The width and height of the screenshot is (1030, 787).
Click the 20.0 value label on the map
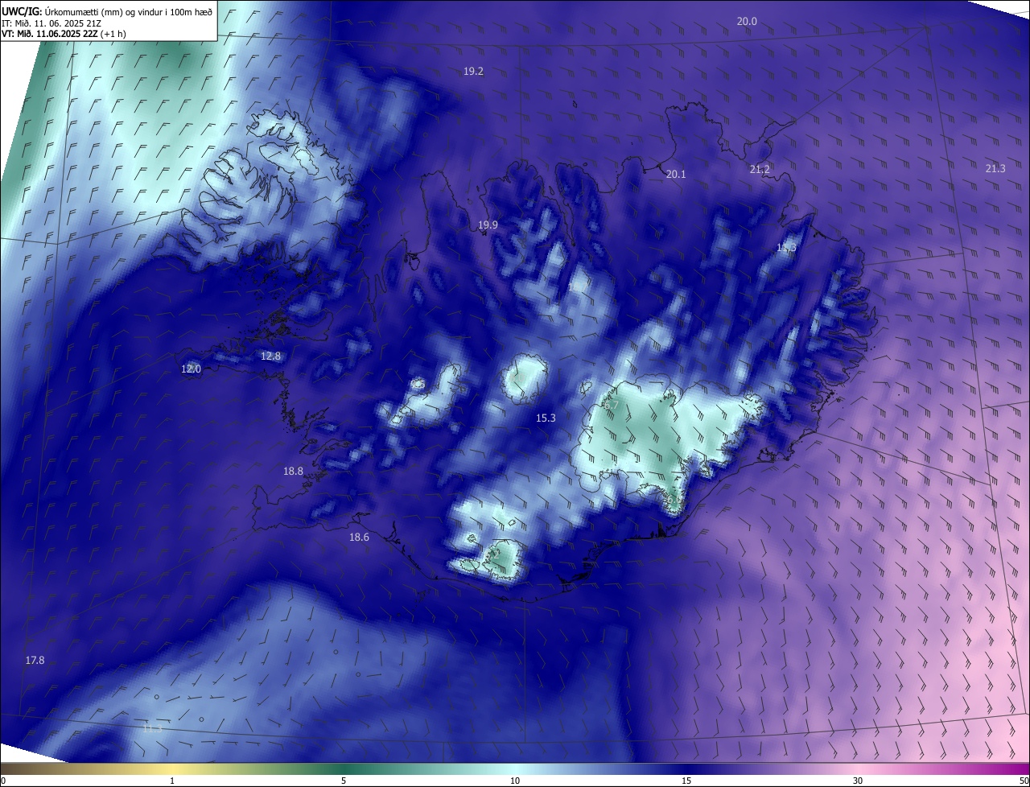(x=747, y=21)
